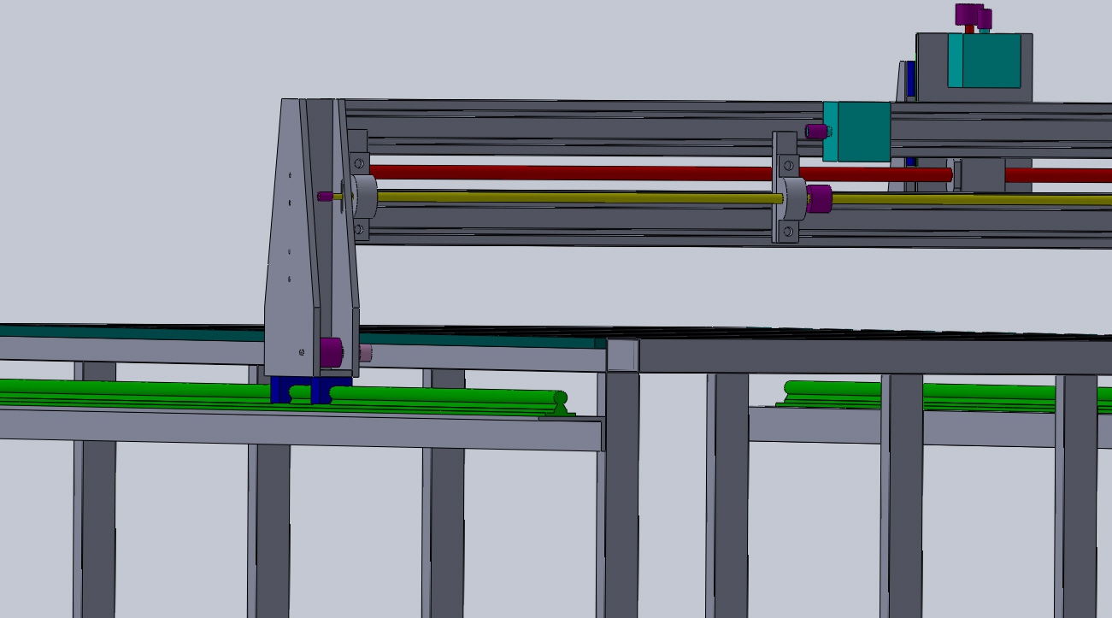The image size is (1112, 618).
Task: Click the tall gray gantry side plate
Action: pos(293,238)
